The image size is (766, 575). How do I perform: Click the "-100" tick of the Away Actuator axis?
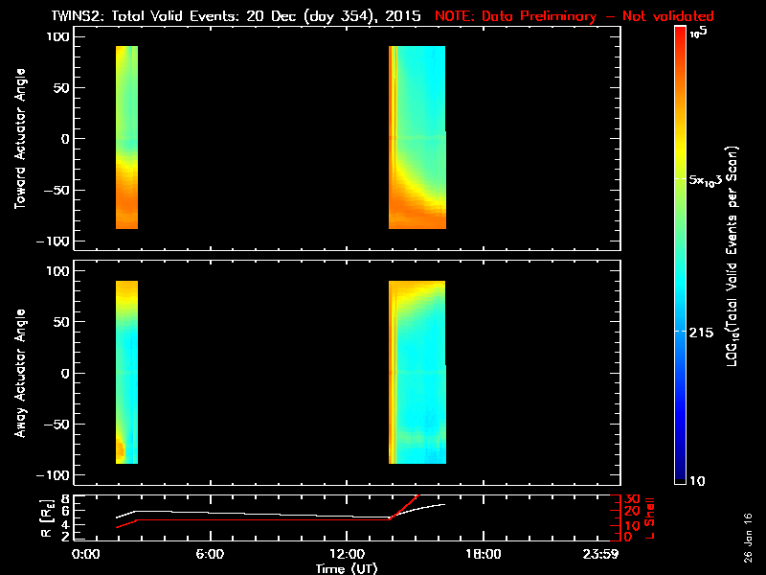coord(53,475)
